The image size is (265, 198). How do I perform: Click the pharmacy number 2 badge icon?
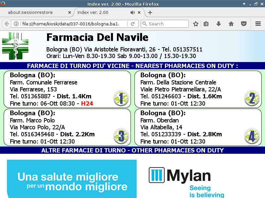(x=252, y=98)
